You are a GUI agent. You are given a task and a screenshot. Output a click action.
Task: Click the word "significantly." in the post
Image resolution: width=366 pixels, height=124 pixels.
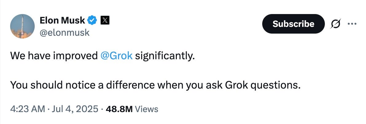165,56
